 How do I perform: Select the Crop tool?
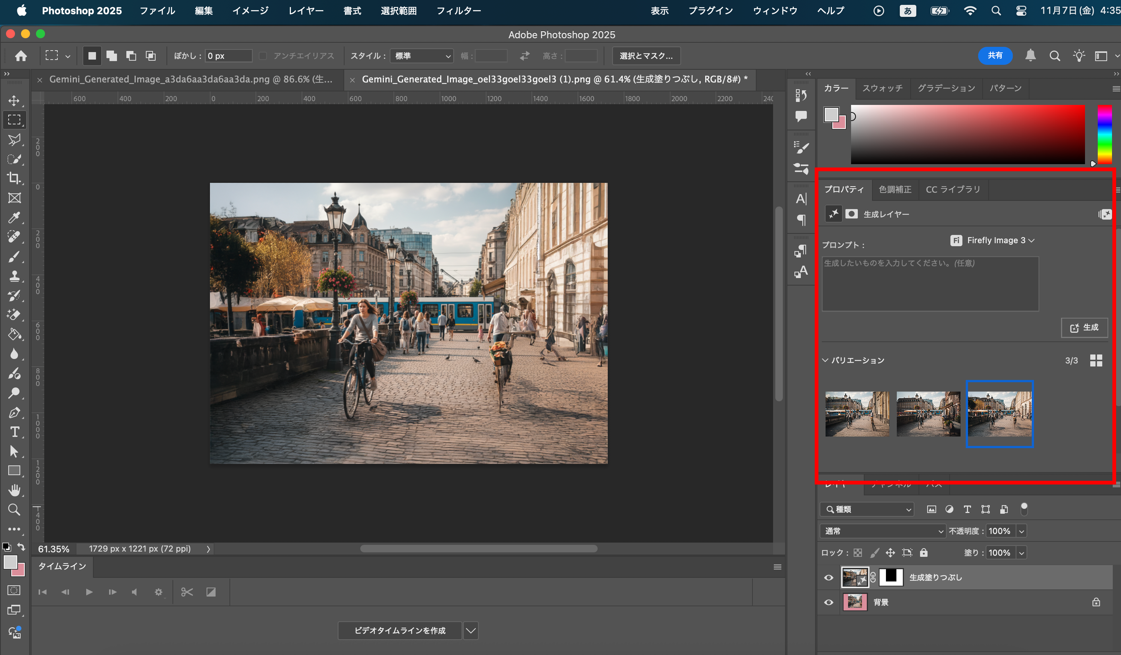[x=14, y=178]
